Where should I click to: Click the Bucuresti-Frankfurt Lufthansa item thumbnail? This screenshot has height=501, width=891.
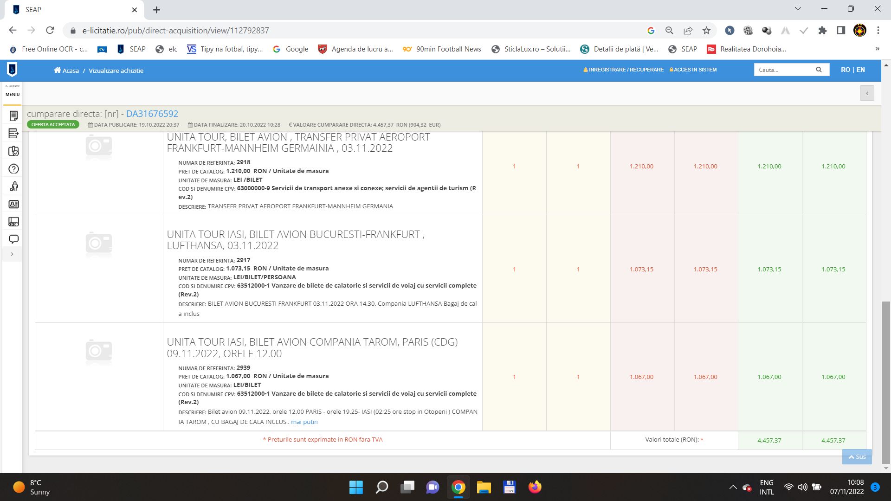[x=99, y=244]
